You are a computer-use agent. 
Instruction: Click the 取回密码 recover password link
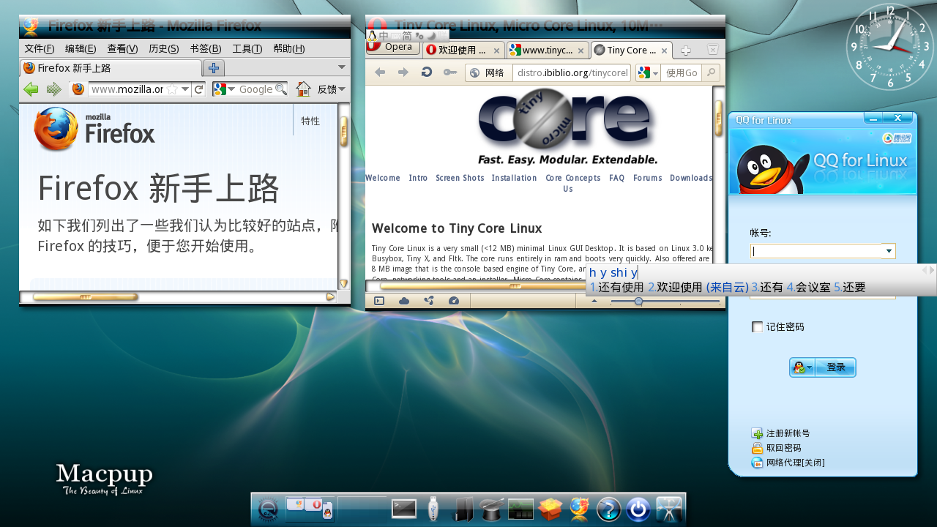point(783,448)
